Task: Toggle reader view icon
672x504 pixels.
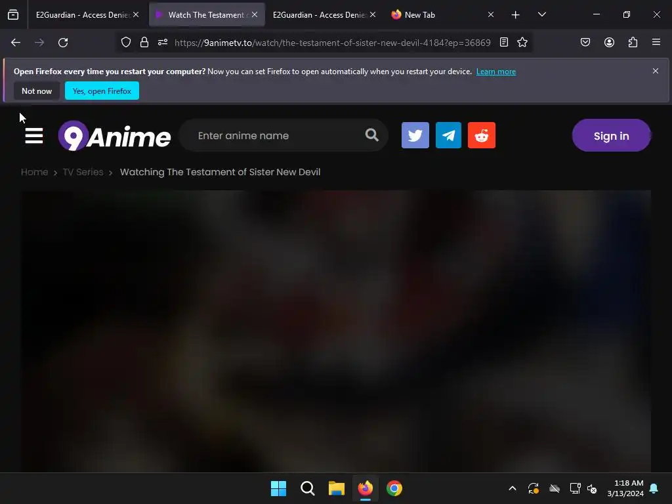Action: click(x=504, y=43)
